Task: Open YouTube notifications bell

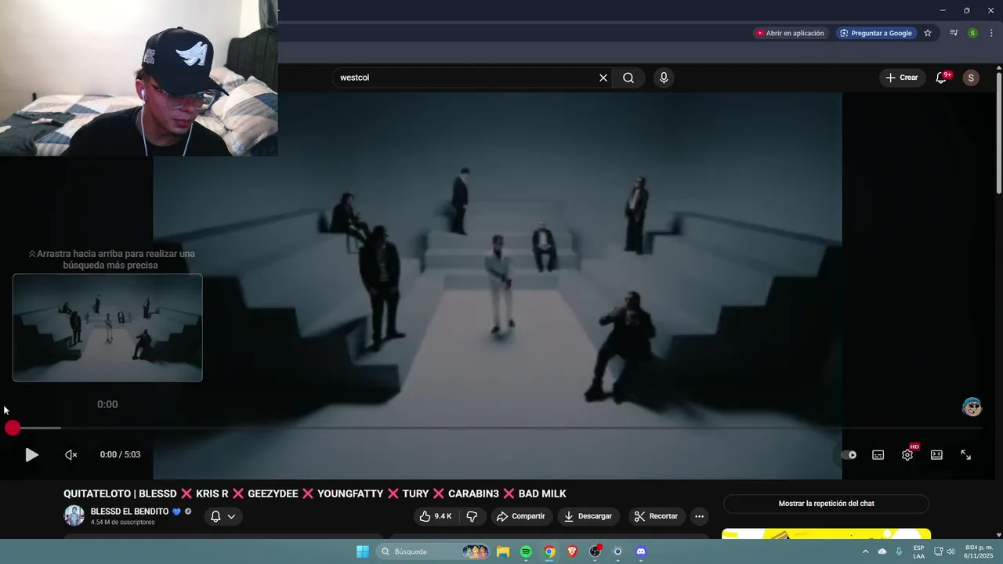Action: coord(942,78)
